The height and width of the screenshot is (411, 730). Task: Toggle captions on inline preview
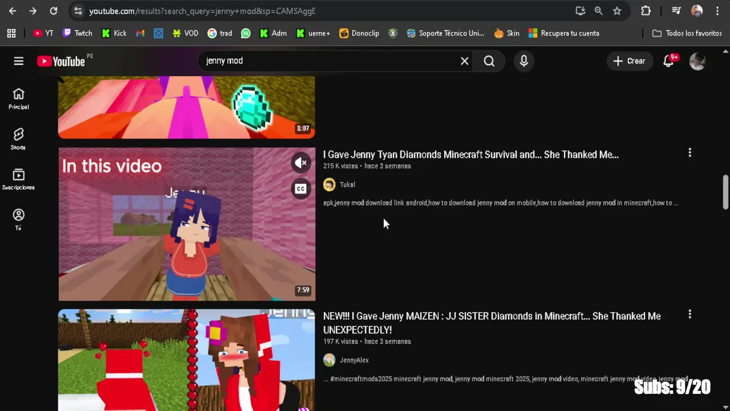pos(301,188)
